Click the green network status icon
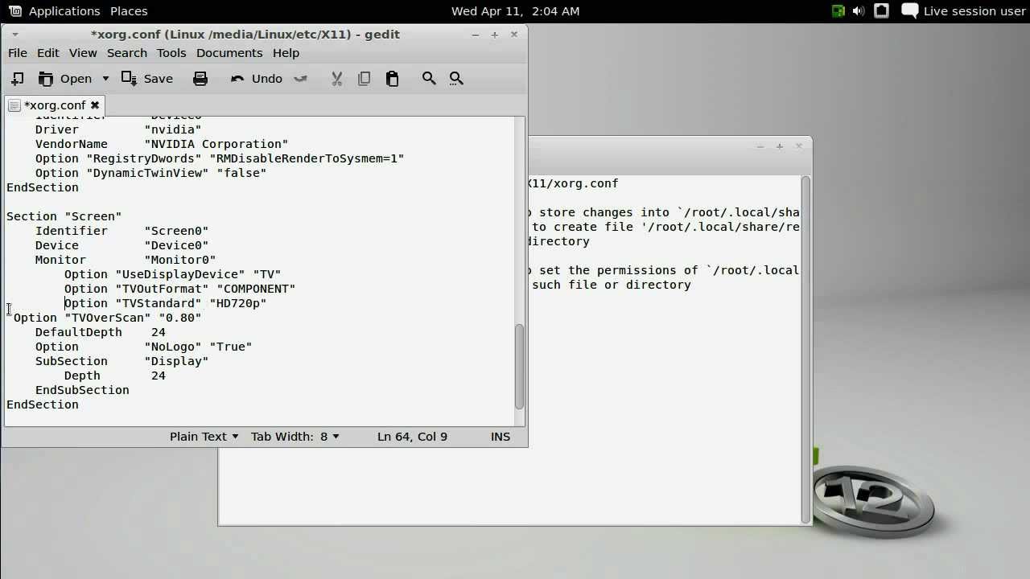 [838, 11]
